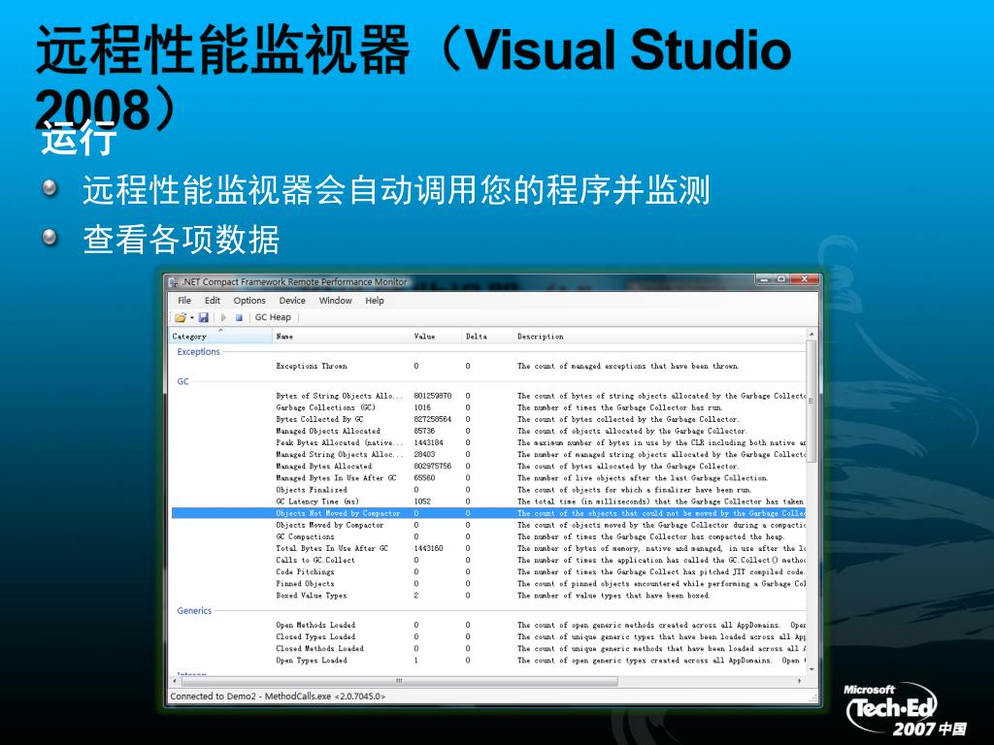Select the Exceptions Thrown row

(489, 366)
